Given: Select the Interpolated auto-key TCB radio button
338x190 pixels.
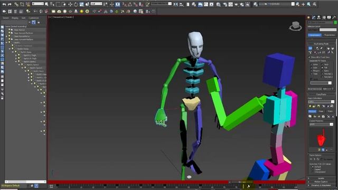Looking at the screenshot, I should [x=313, y=172].
